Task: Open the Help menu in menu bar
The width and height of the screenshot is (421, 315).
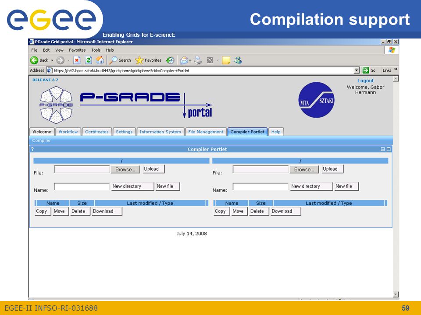Action: [110, 50]
